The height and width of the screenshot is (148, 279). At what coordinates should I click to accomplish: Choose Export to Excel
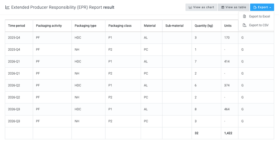[256, 16]
